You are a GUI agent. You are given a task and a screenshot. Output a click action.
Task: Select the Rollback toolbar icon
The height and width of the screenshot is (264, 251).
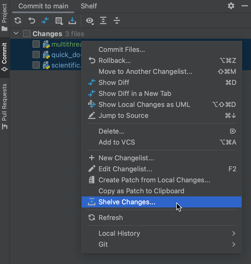click(x=31, y=21)
